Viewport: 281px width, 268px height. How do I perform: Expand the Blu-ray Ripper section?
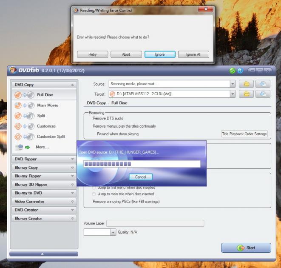[72, 176]
